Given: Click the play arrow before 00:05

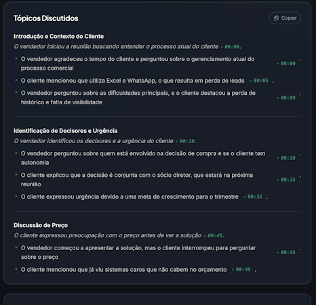Looking at the screenshot, I should 251,81.
